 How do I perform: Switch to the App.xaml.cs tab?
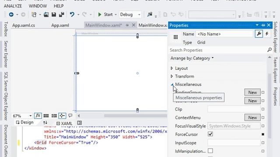click(24, 25)
